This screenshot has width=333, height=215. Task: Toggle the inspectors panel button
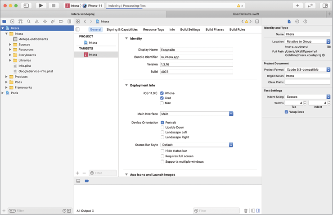click(324, 5)
